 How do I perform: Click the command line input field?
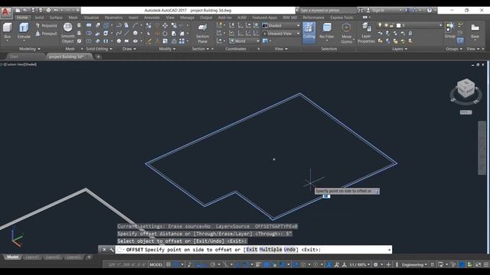click(253, 250)
